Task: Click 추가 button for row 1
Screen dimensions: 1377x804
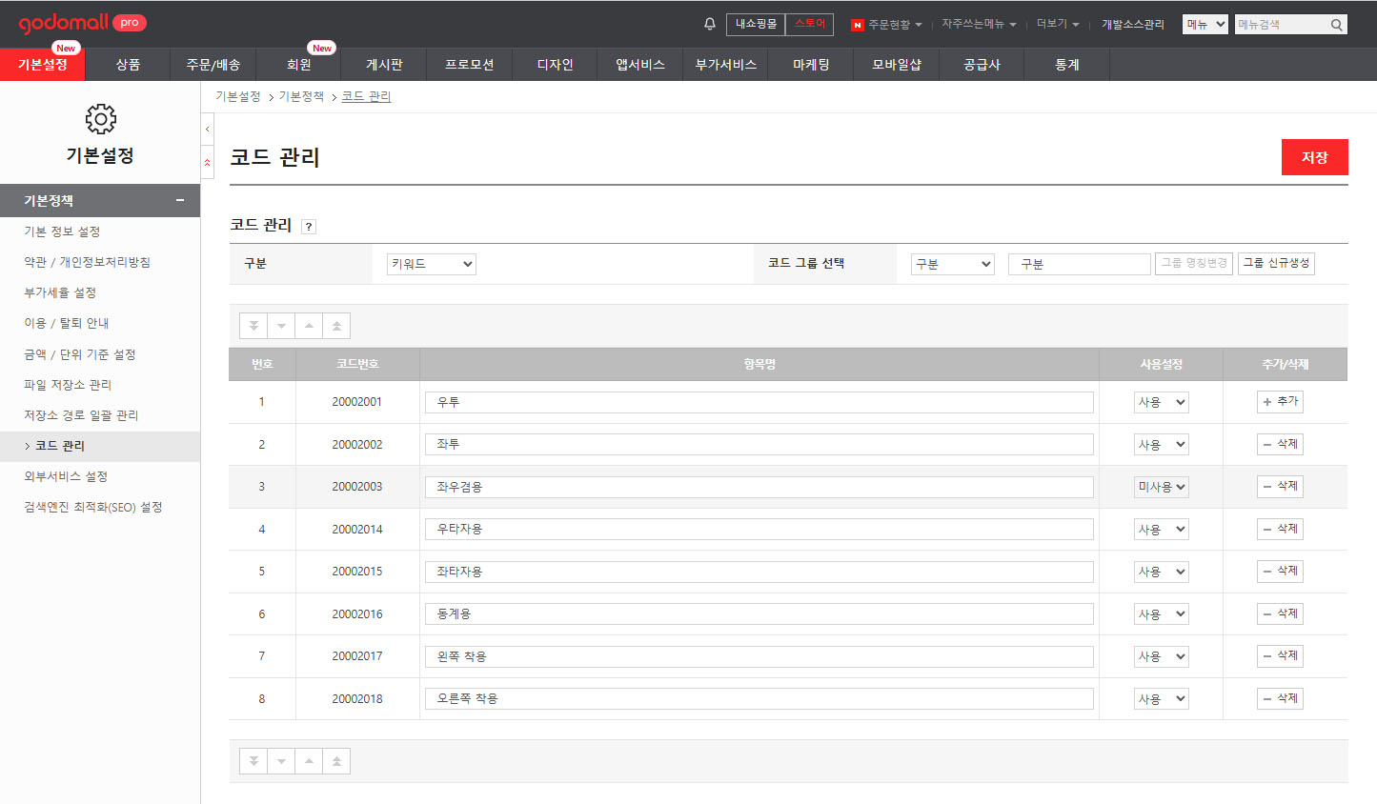Action: click(1280, 402)
